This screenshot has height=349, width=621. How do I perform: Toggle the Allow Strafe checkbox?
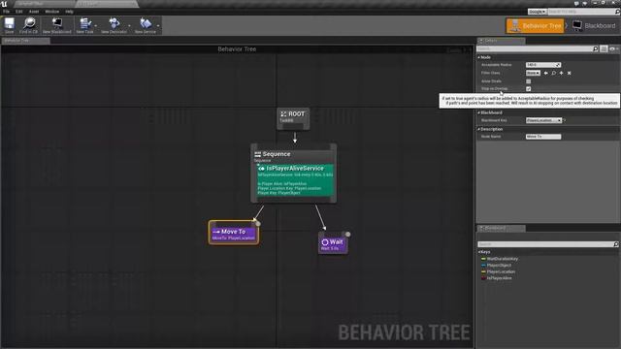pyautogui.click(x=528, y=81)
